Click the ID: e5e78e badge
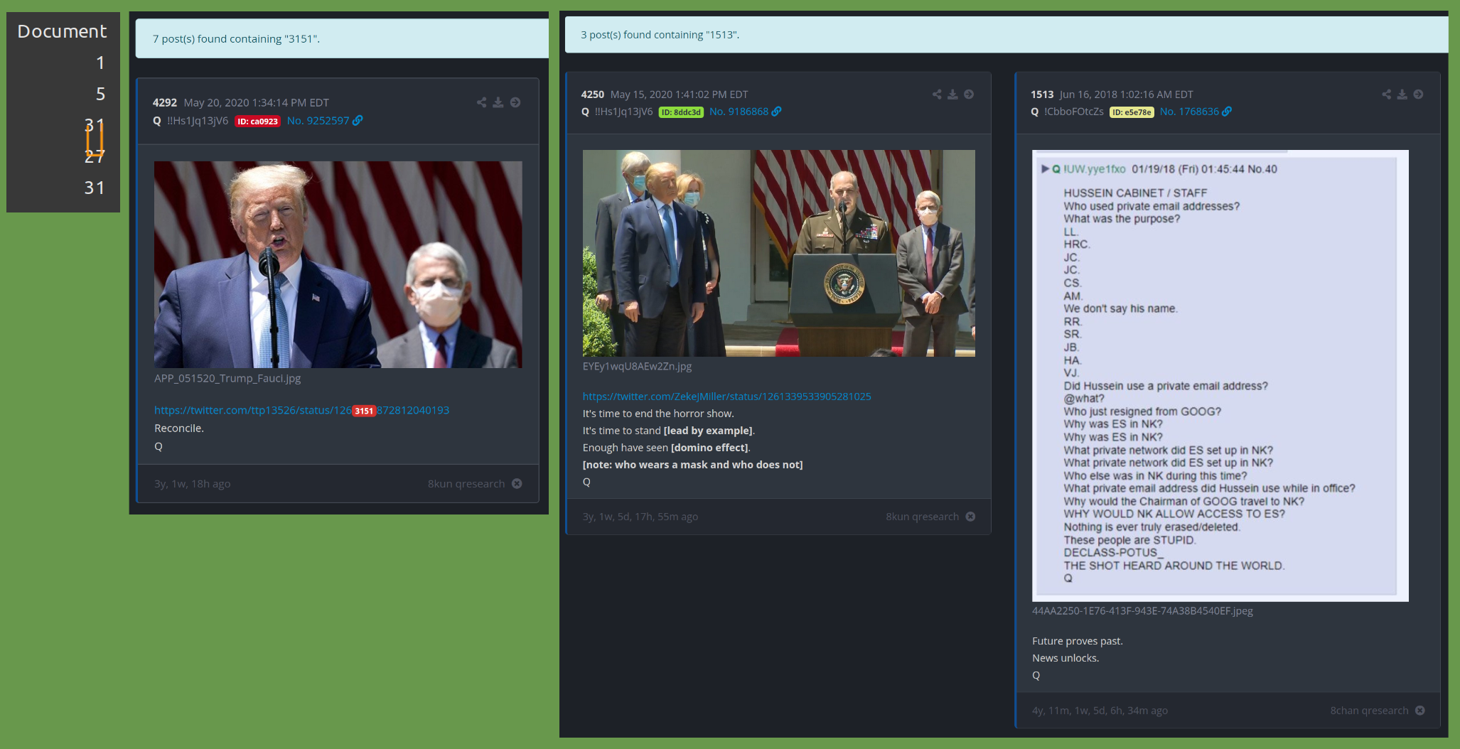Image resolution: width=1460 pixels, height=749 pixels. [x=1132, y=112]
